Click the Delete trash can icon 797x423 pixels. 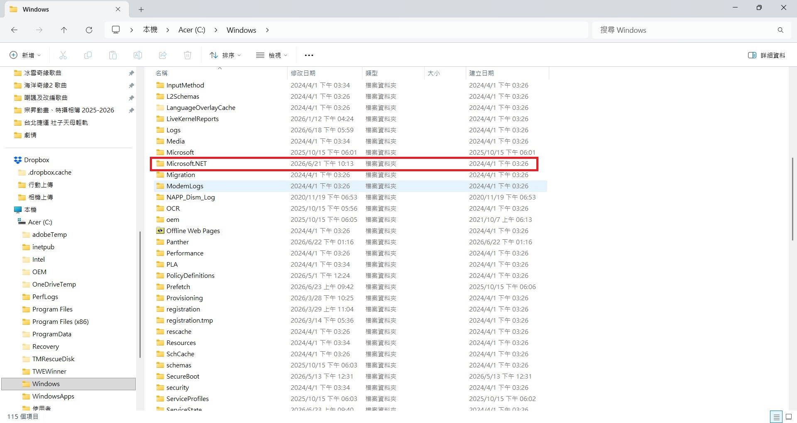[188, 55]
